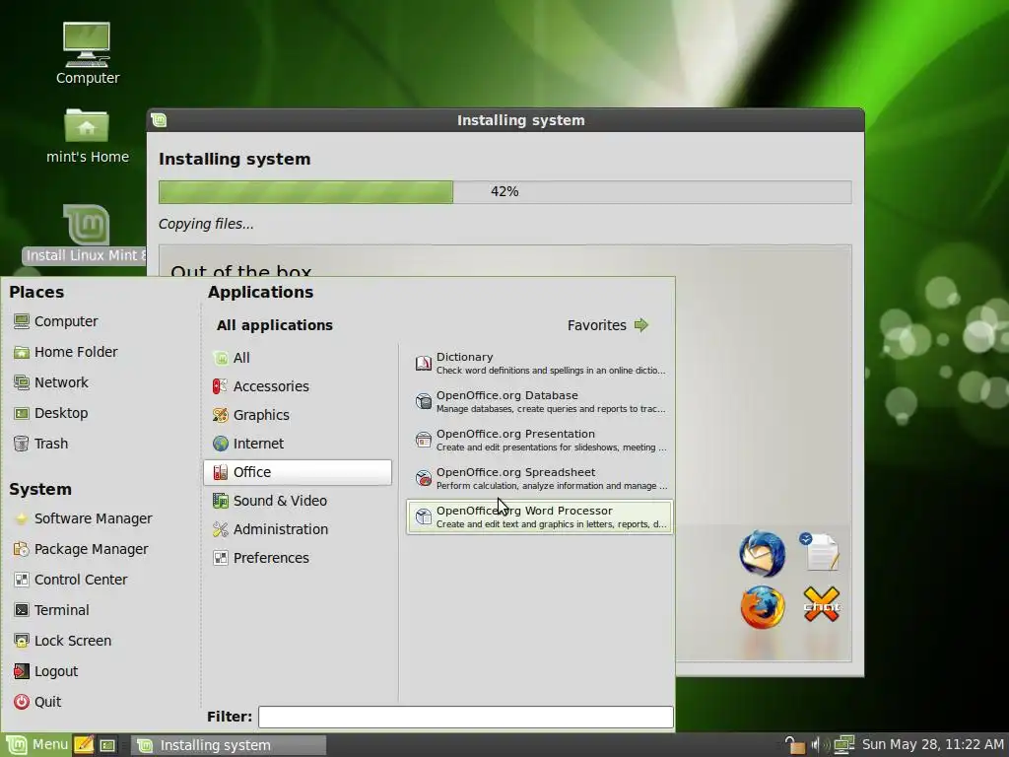Open the network tray icon
Image resolution: width=1009 pixels, height=757 pixels.
click(844, 745)
